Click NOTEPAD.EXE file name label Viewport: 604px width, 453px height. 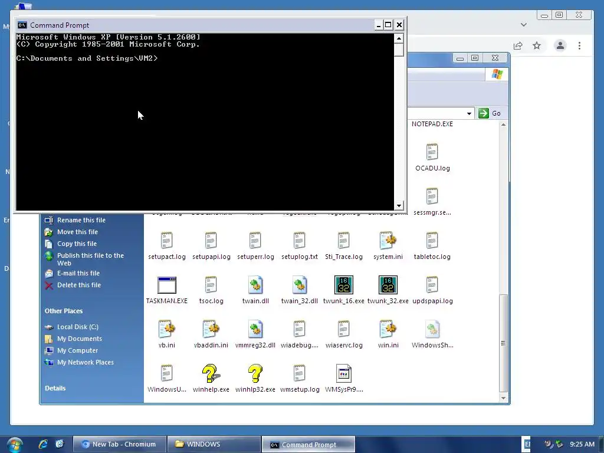point(432,124)
